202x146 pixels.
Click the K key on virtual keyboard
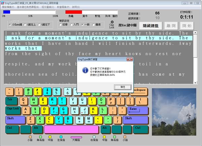pyautogui.click(x=94, y=111)
